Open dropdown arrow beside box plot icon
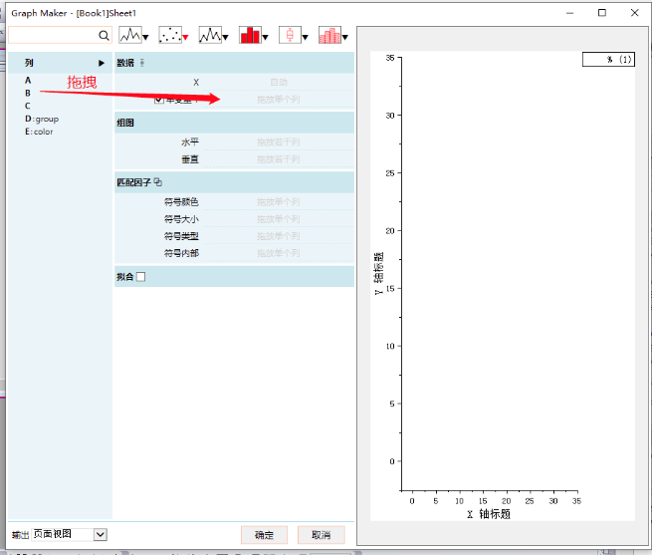Screen dimensions: 652x555 point(306,38)
